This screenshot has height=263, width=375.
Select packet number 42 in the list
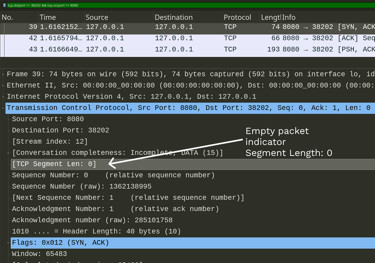(131, 38)
